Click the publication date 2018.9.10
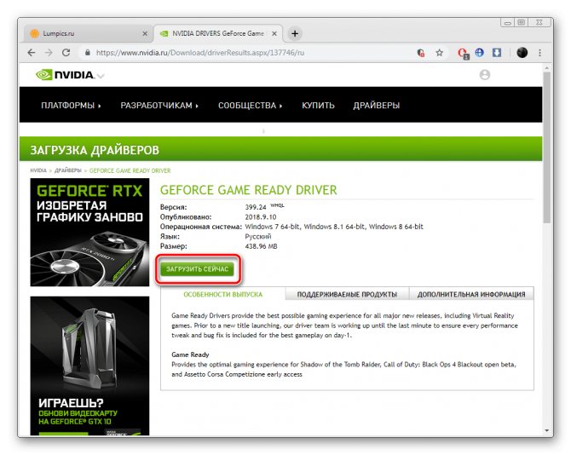Viewport: 571px width, 455px height. tap(261, 217)
